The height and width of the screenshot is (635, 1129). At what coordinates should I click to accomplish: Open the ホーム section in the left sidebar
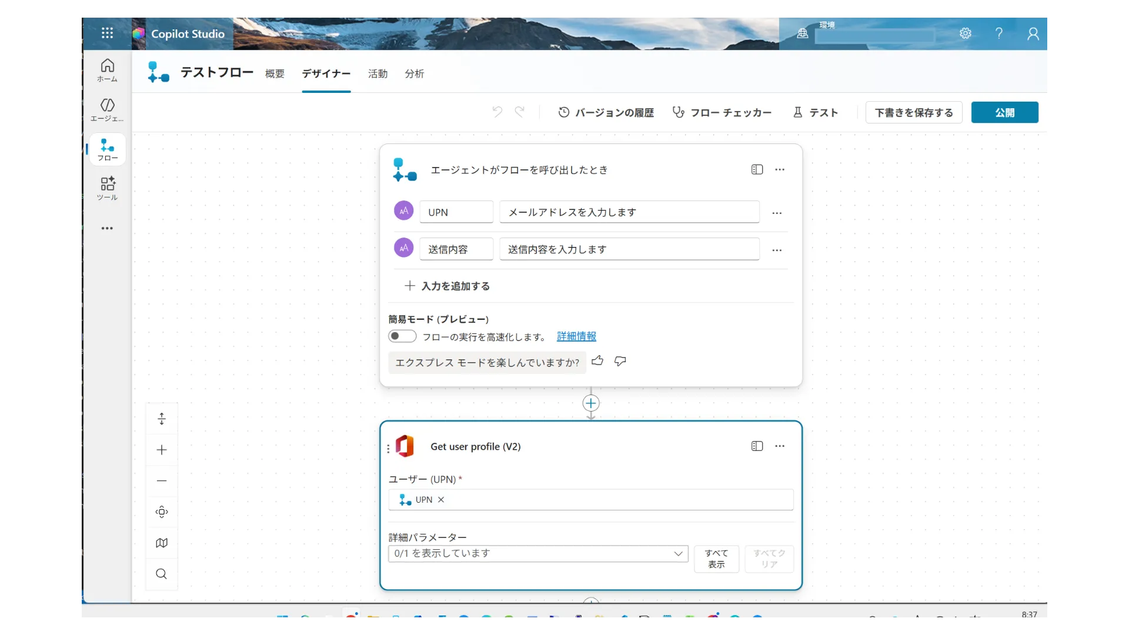click(107, 70)
